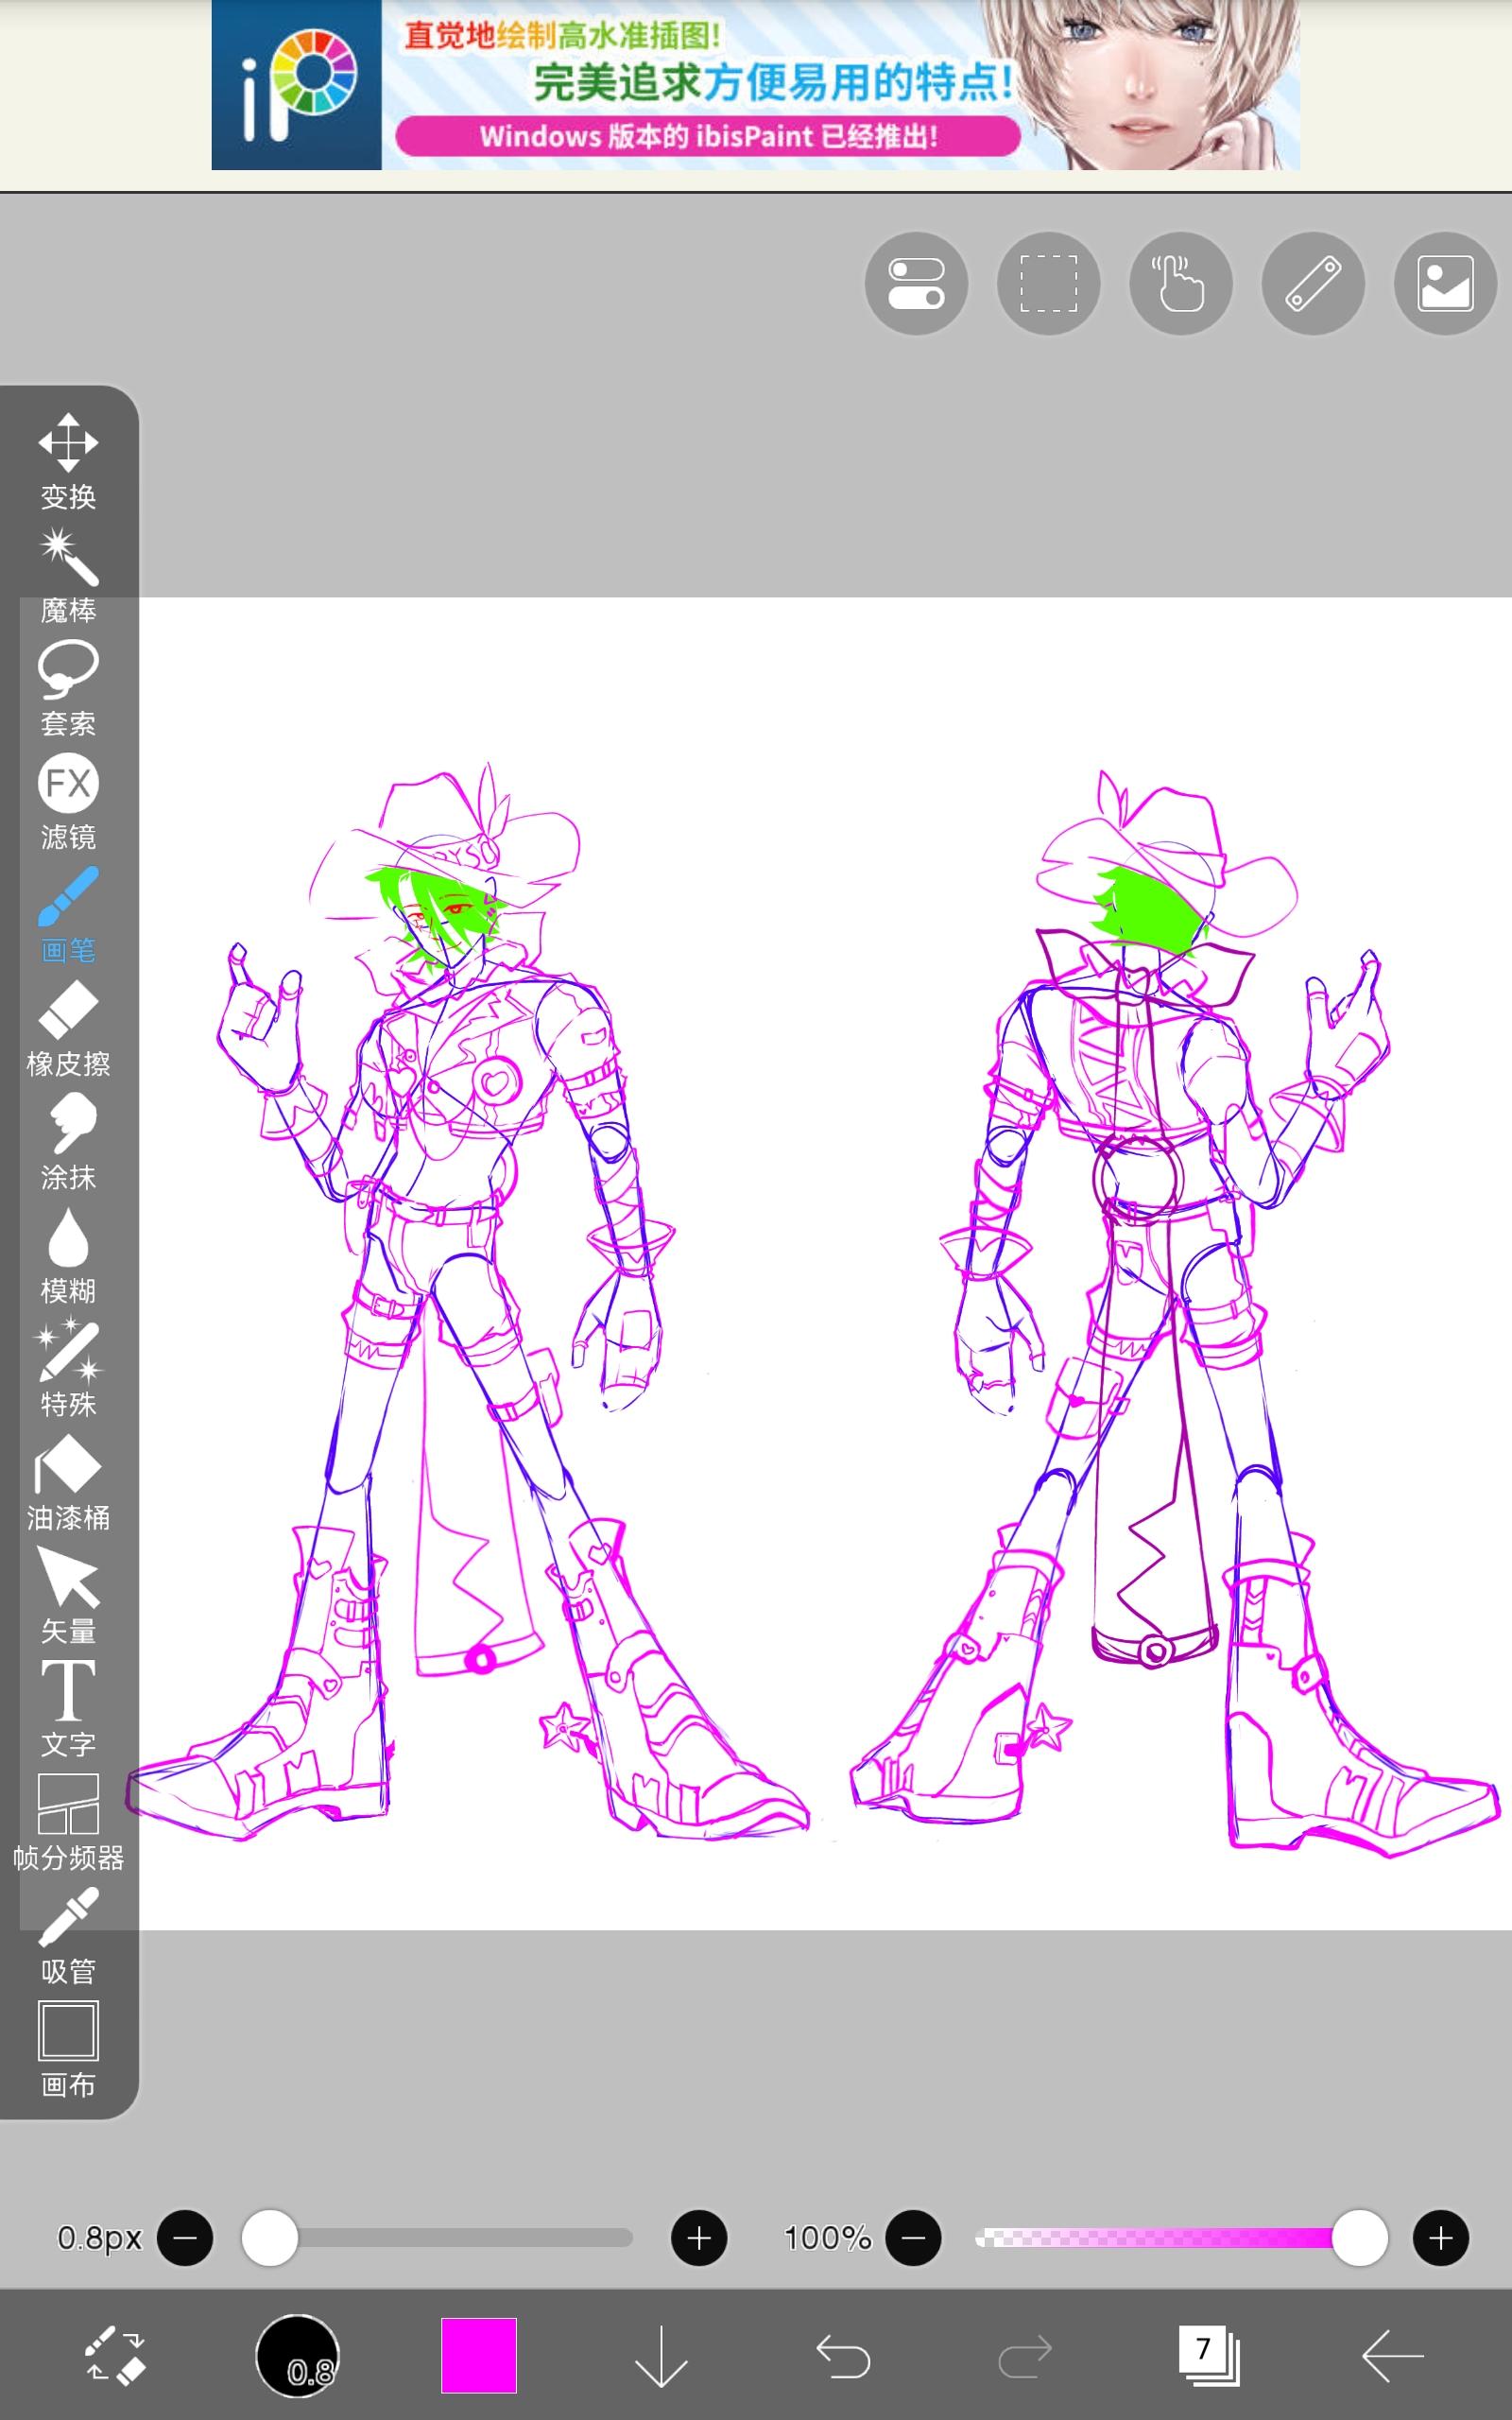The height and width of the screenshot is (2420, 1512).
Task: Open the selection area dashed-square menu
Action: pyautogui.click(x=1048, y=284)
